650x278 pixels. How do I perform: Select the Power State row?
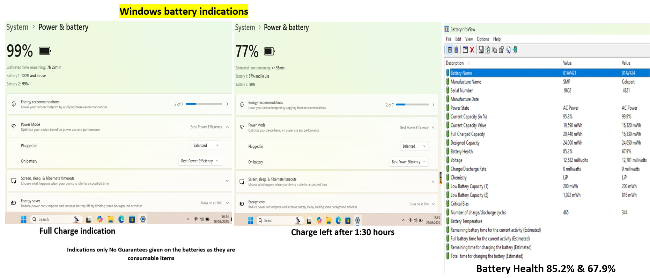(x=547, y=108)
